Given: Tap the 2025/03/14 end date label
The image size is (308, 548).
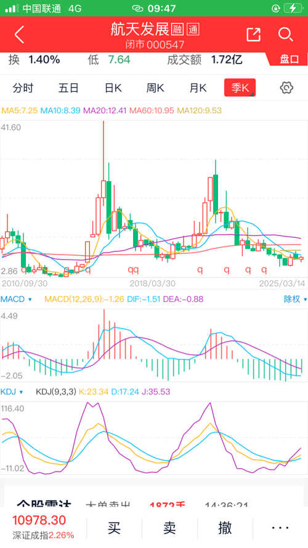Looking at the screenshot, I should 282,283.
